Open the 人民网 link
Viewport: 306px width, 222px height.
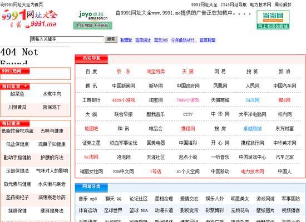[252, 85]
